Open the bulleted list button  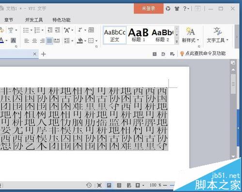[26, 30]
